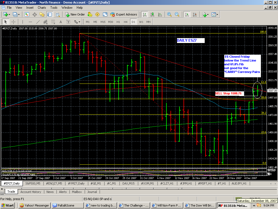
Task: Zoom out on the chart
Action: (x=177, y=14)
